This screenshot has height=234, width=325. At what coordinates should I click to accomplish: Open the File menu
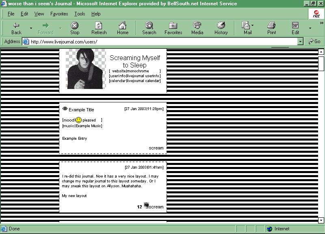(11, 14)
